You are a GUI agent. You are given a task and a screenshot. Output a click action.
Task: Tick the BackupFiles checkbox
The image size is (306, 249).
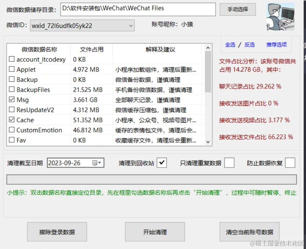point(12,89)
